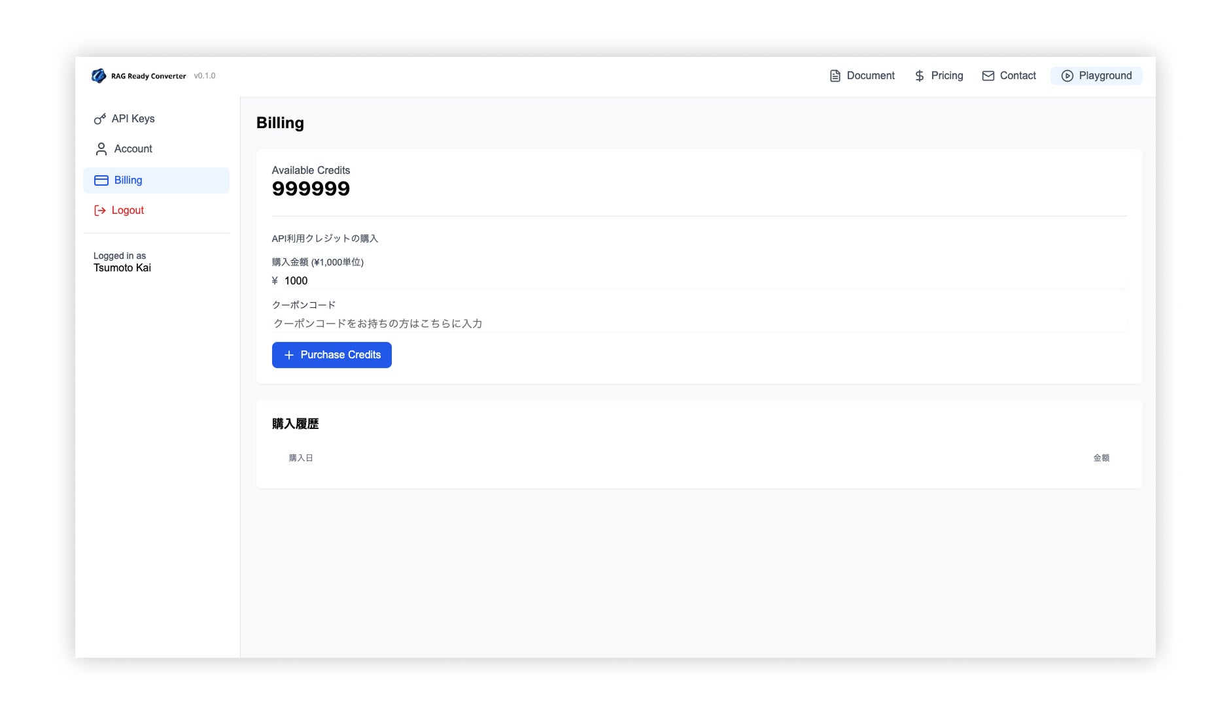Open the Document link text
This screenshot has height=714, width=1231.
tap(871, 76)
